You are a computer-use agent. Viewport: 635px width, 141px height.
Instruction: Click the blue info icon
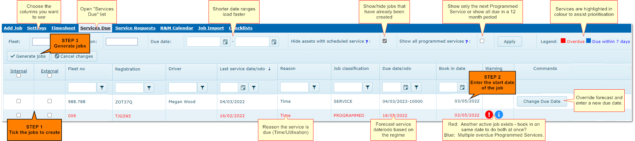click(x=499, y=115)
